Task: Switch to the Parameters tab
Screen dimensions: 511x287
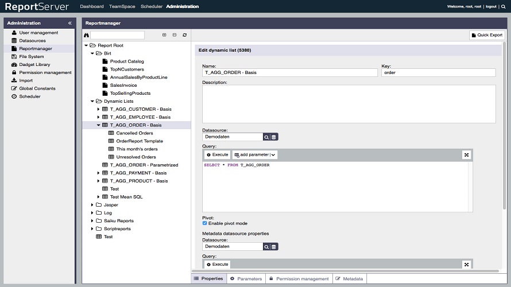Action: pyautogui.click(x=246, y=279)
